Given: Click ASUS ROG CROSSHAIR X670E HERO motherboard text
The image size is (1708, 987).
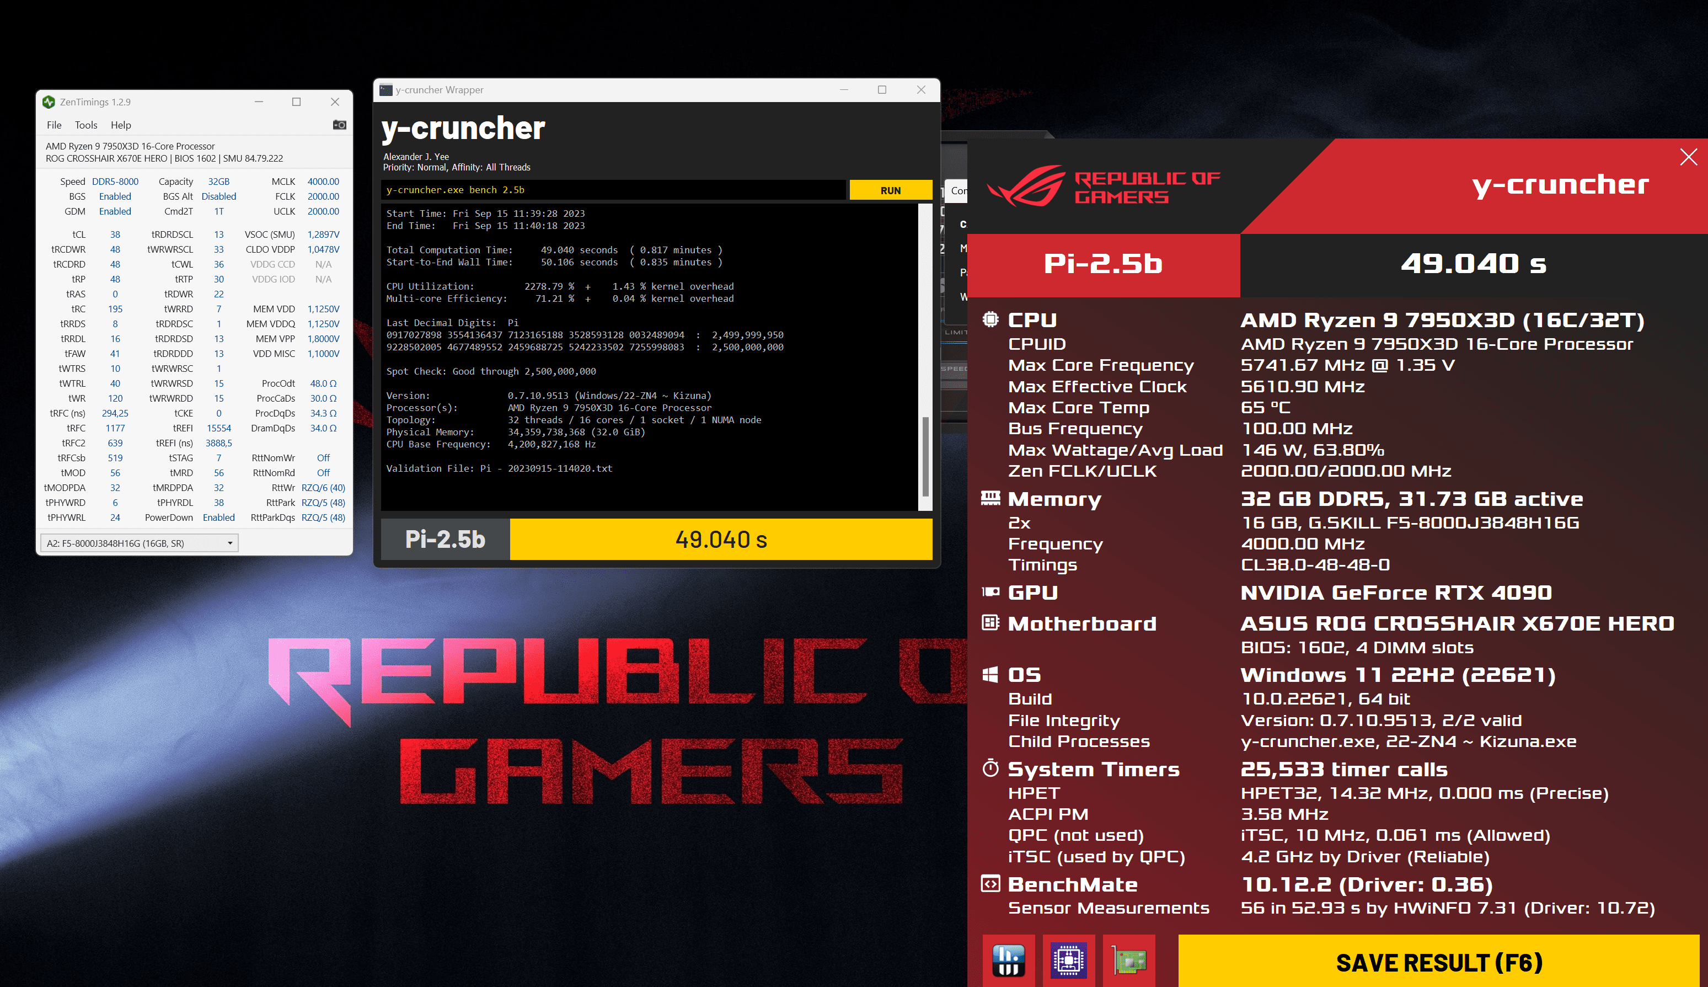Looking at the screenshot, I should [x=1457, y=623].
